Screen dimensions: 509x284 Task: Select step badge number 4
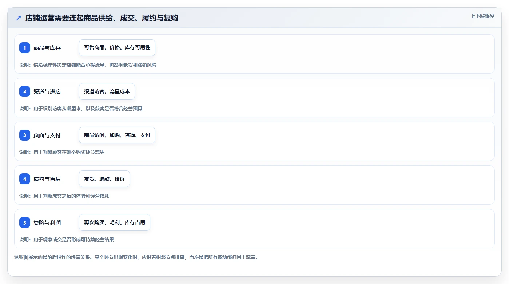(25, 179)
